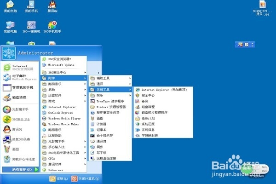Open 远程协助 entry
This screenshot has width=276, height=184.
64,136
